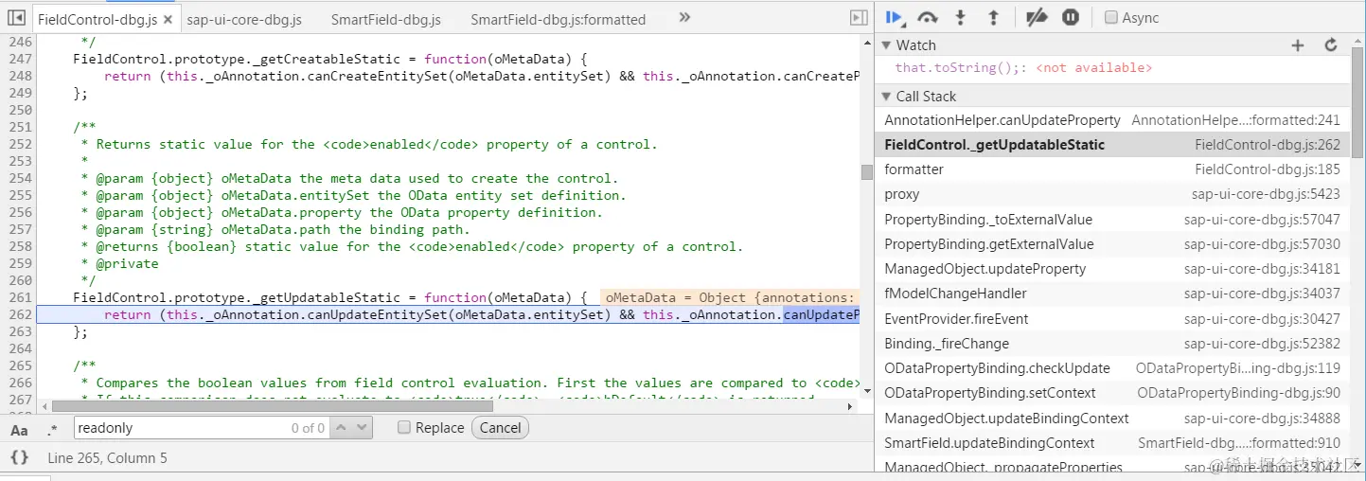Select SmartField.updateBindingContext stack frame
1366x481 pixels.
1113,443
